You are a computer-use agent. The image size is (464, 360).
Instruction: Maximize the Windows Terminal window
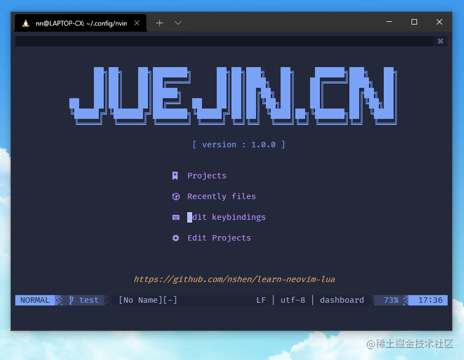pos(414,22)
